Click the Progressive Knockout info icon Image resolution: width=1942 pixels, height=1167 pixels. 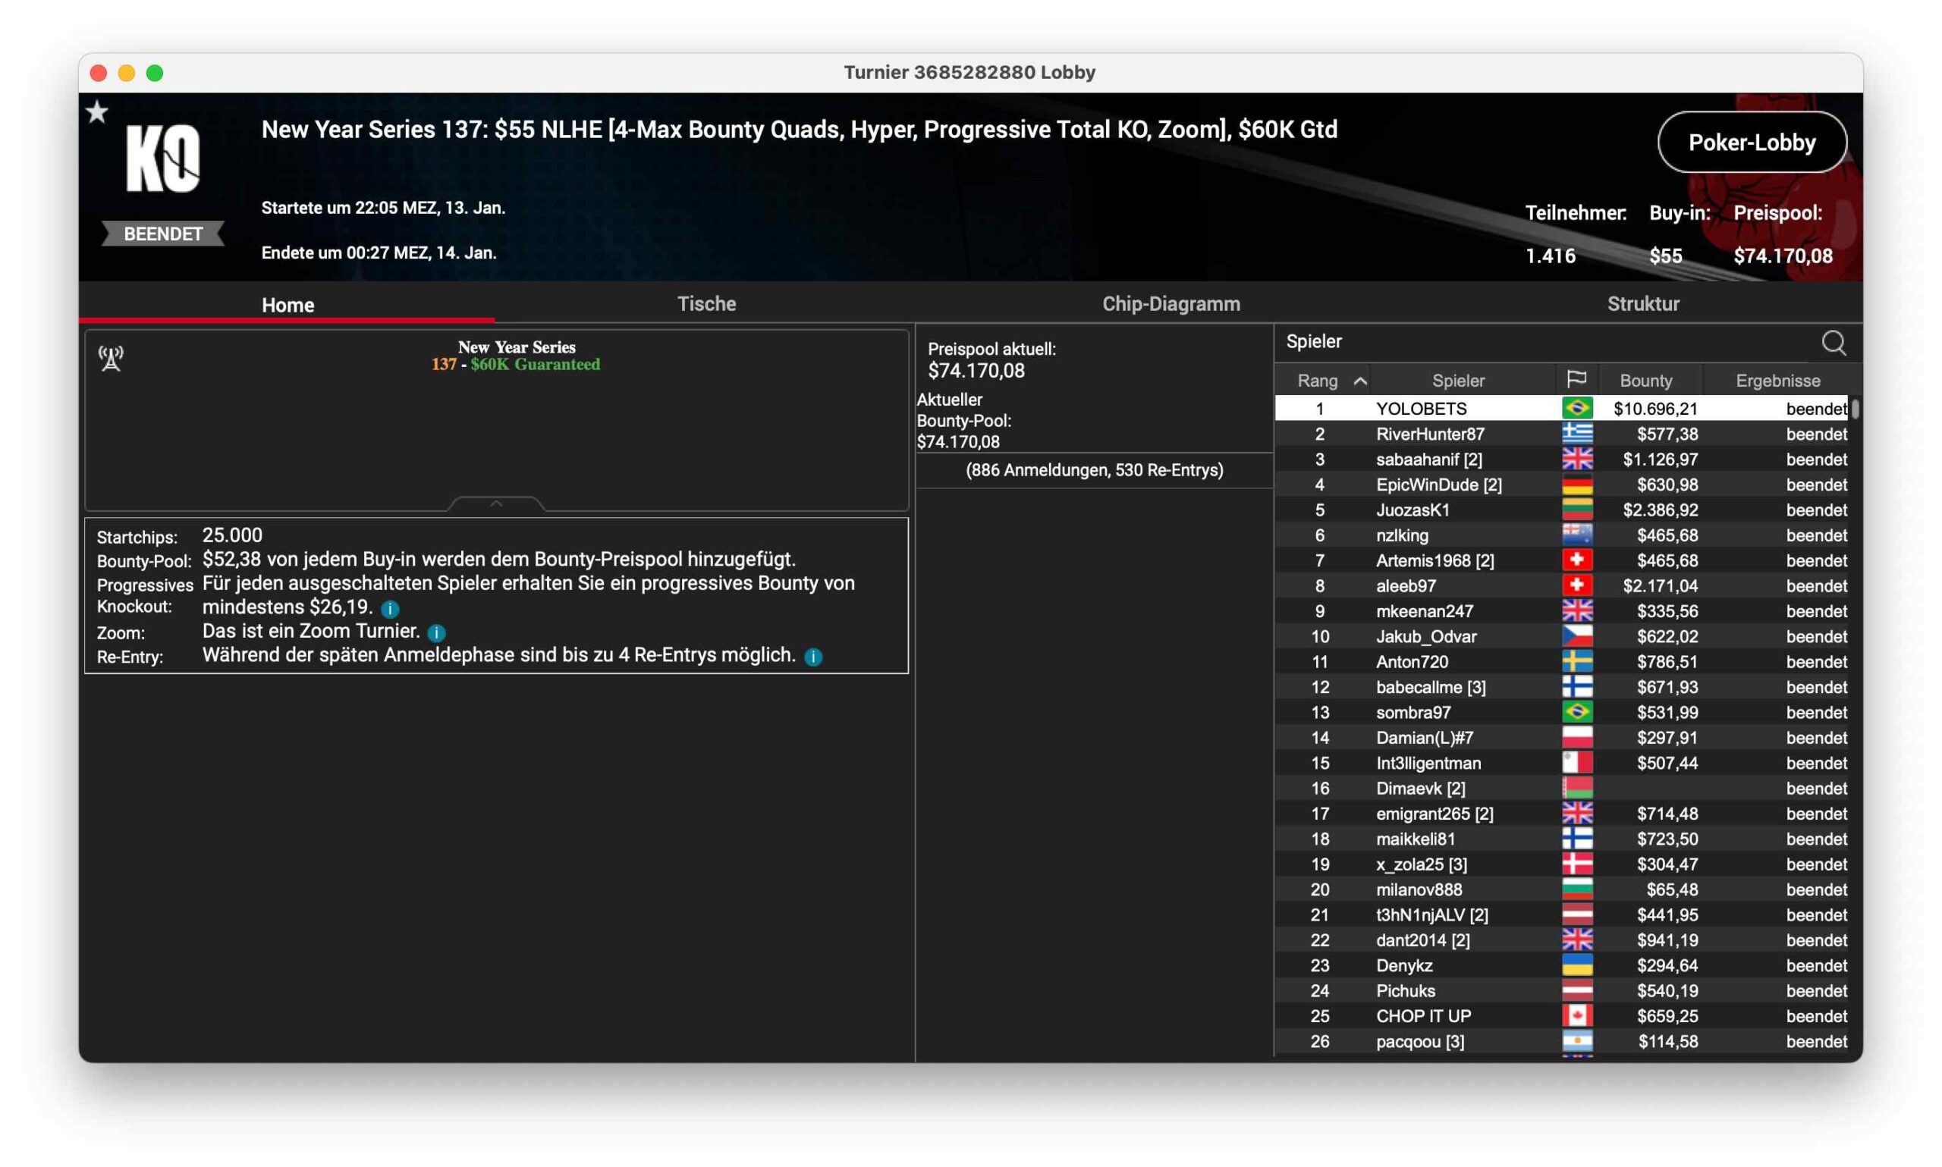click(x=390, y=609)
